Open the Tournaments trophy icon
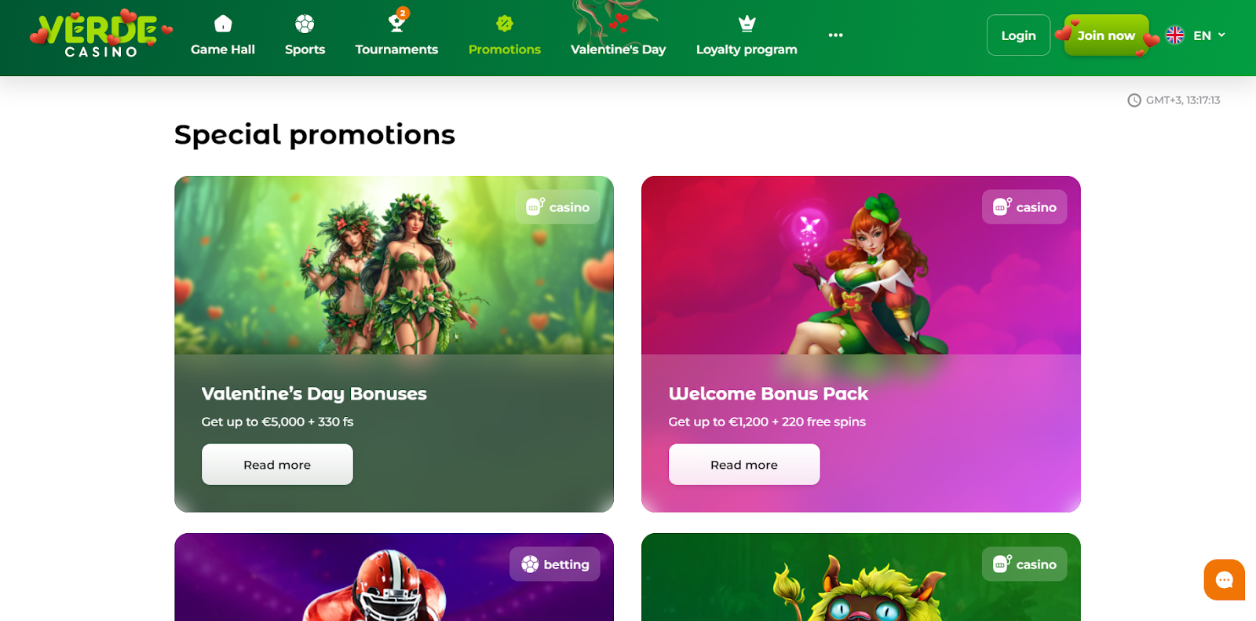 click(x=397, y=22)
